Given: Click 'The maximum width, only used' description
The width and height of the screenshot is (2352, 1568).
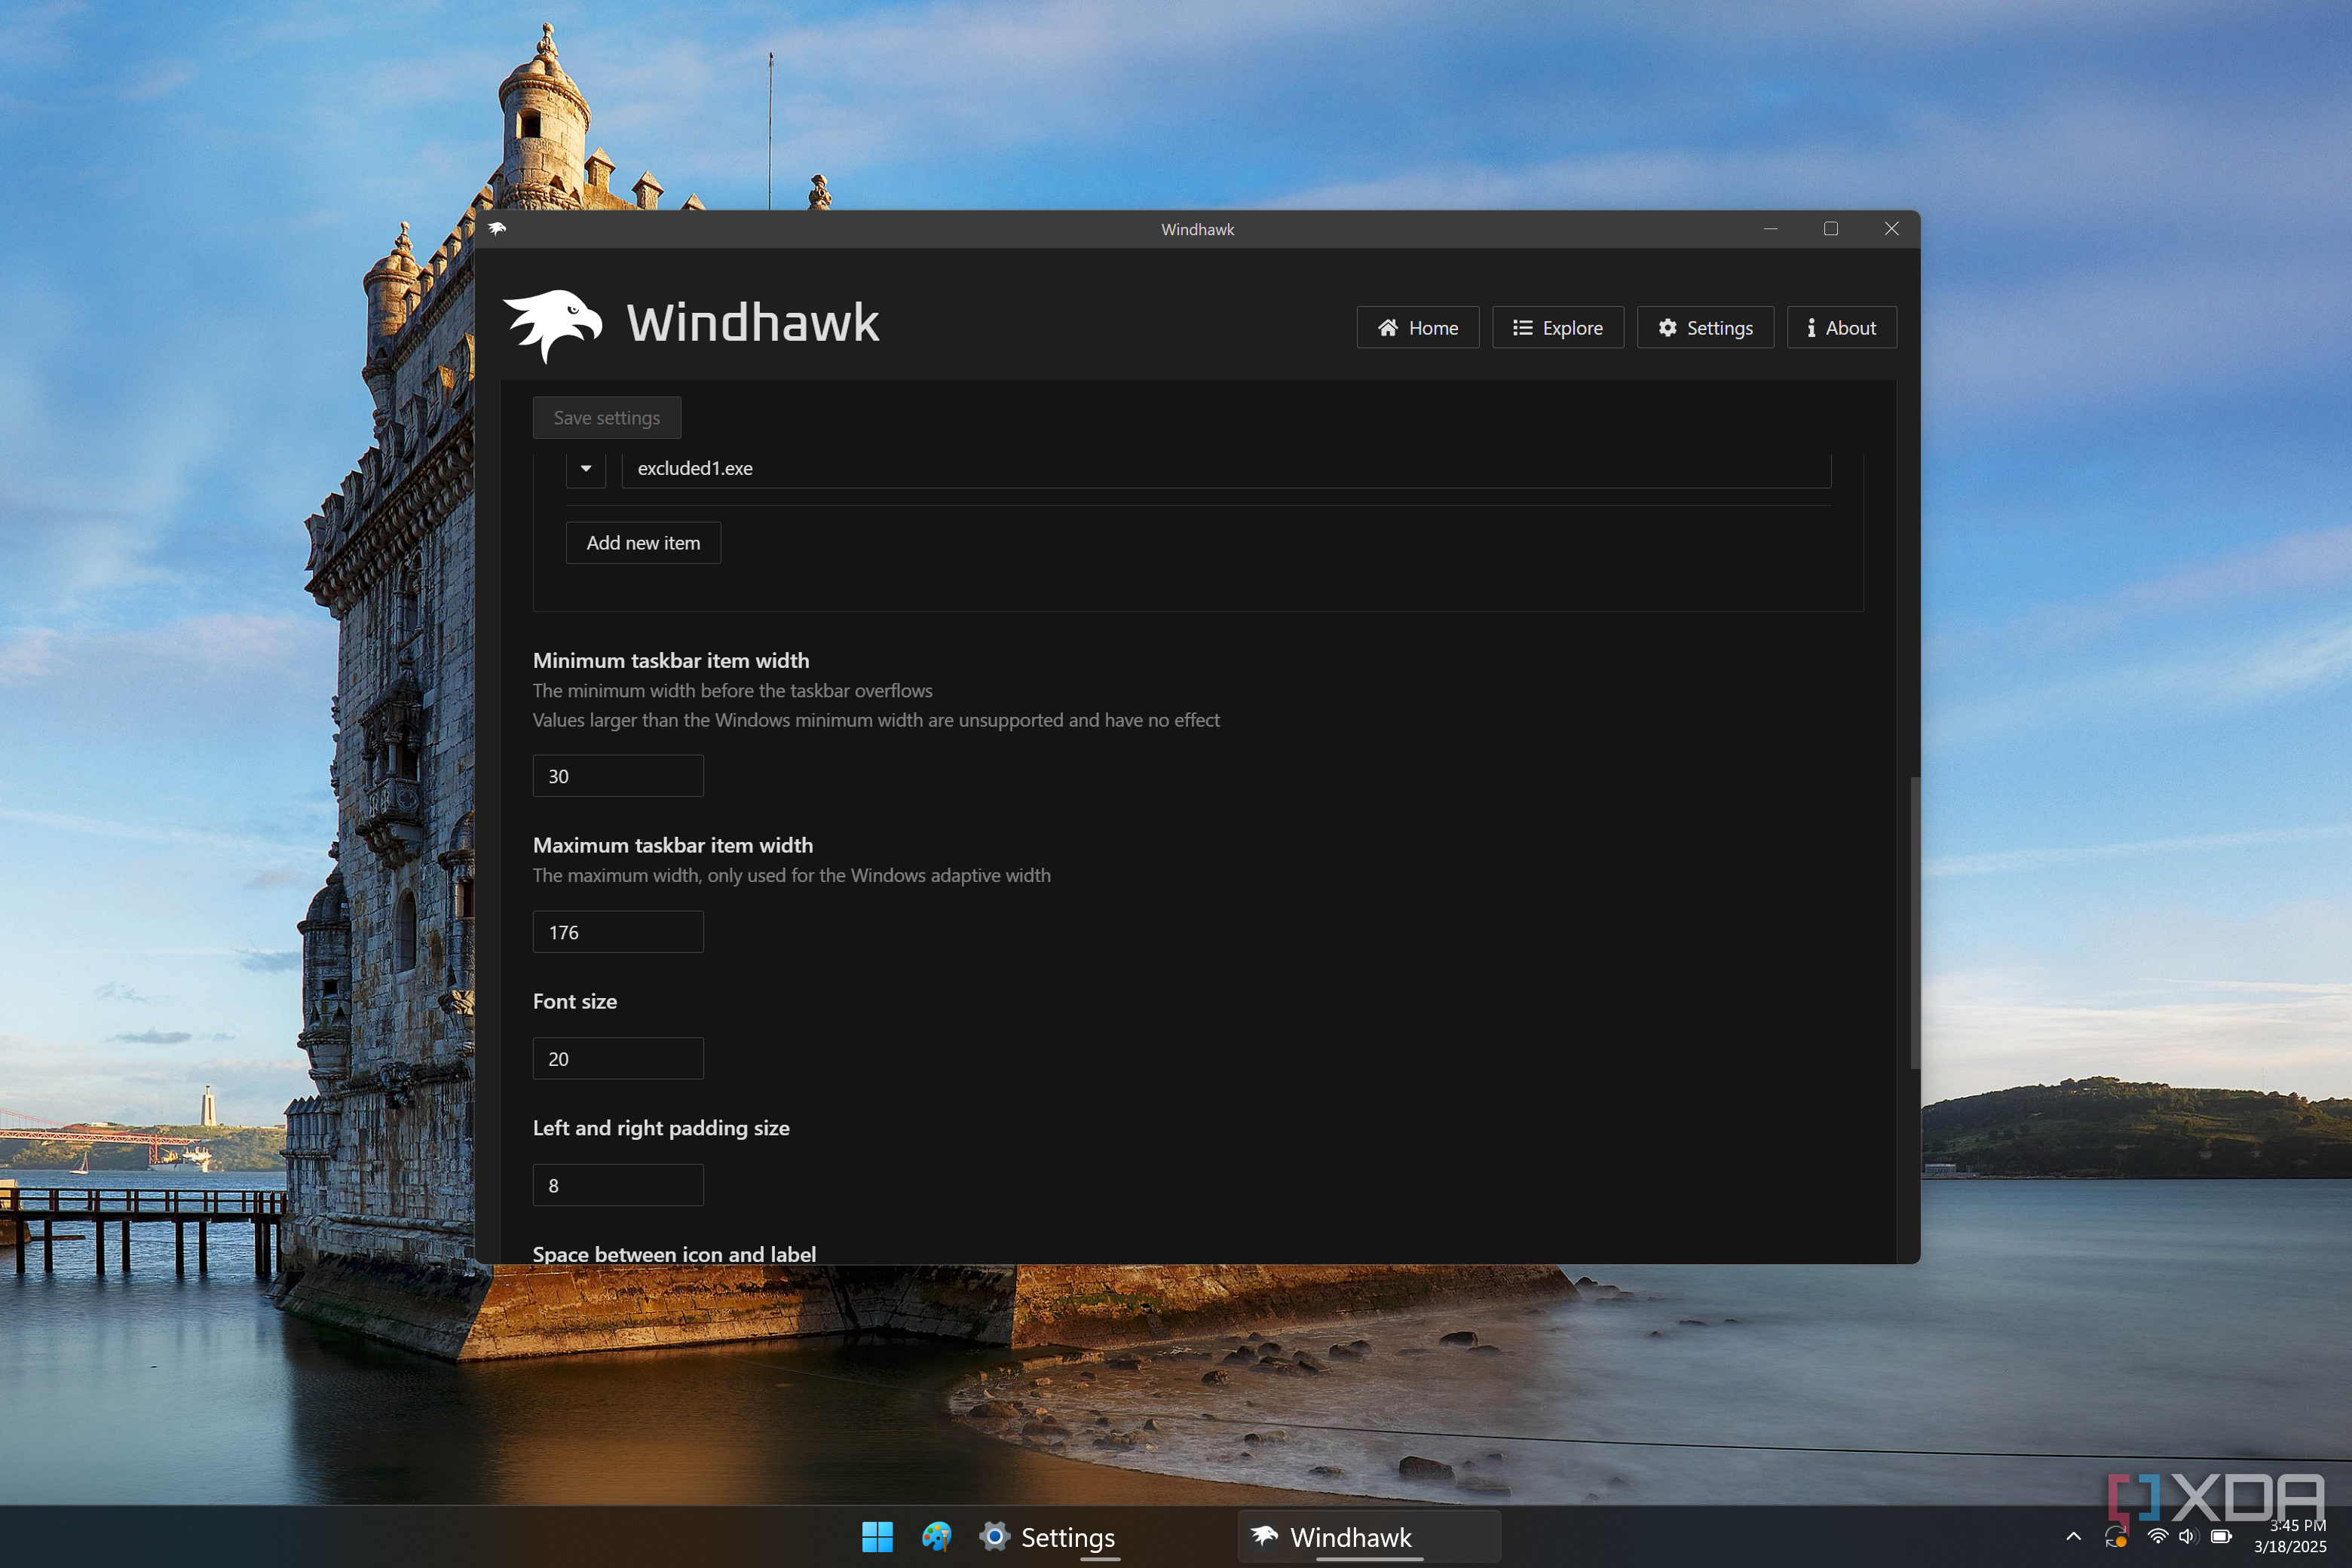Looking at the screenshot, I should 792,875.
